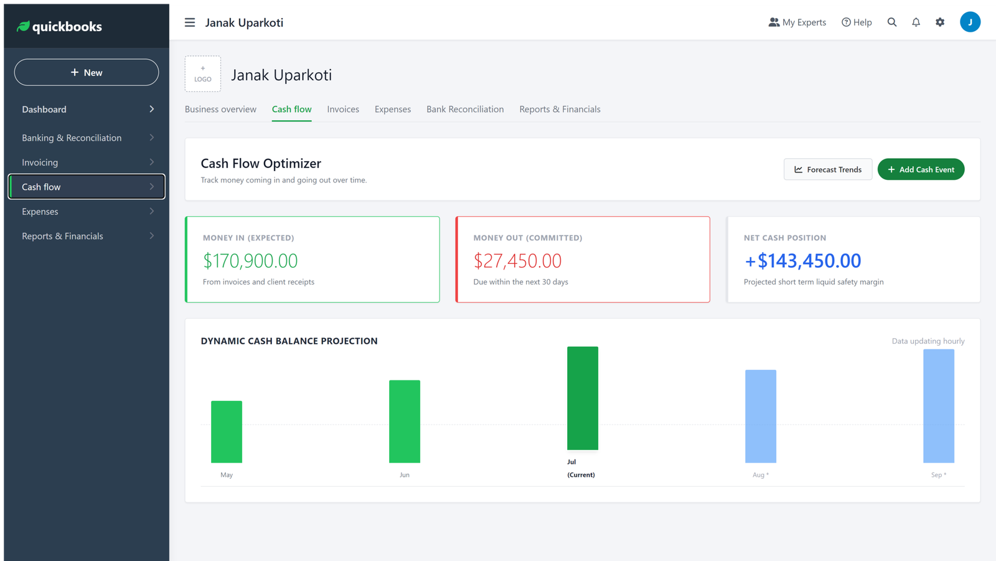This screenshot has height=561, width=996.
Task: Click the QuickBooks leaf logo
Action: click(x=23, y=26)
